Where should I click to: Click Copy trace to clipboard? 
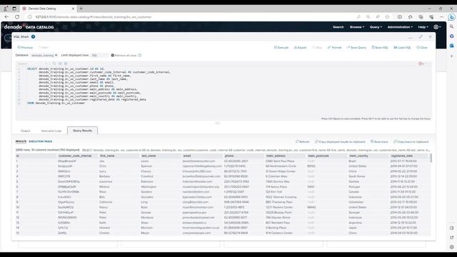click(411, 141)
